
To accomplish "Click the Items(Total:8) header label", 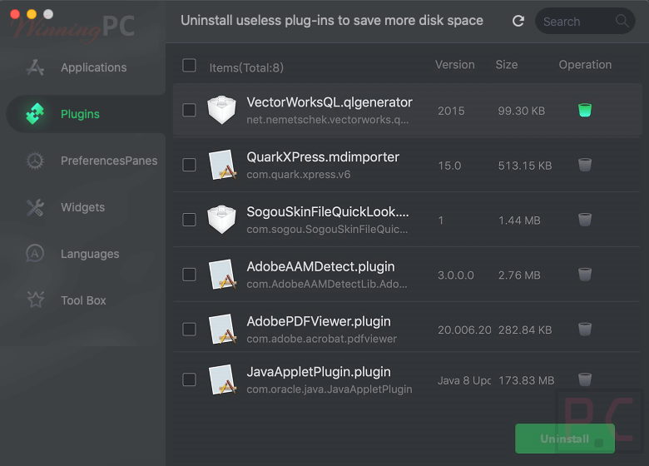I will (x=246, y=67).
